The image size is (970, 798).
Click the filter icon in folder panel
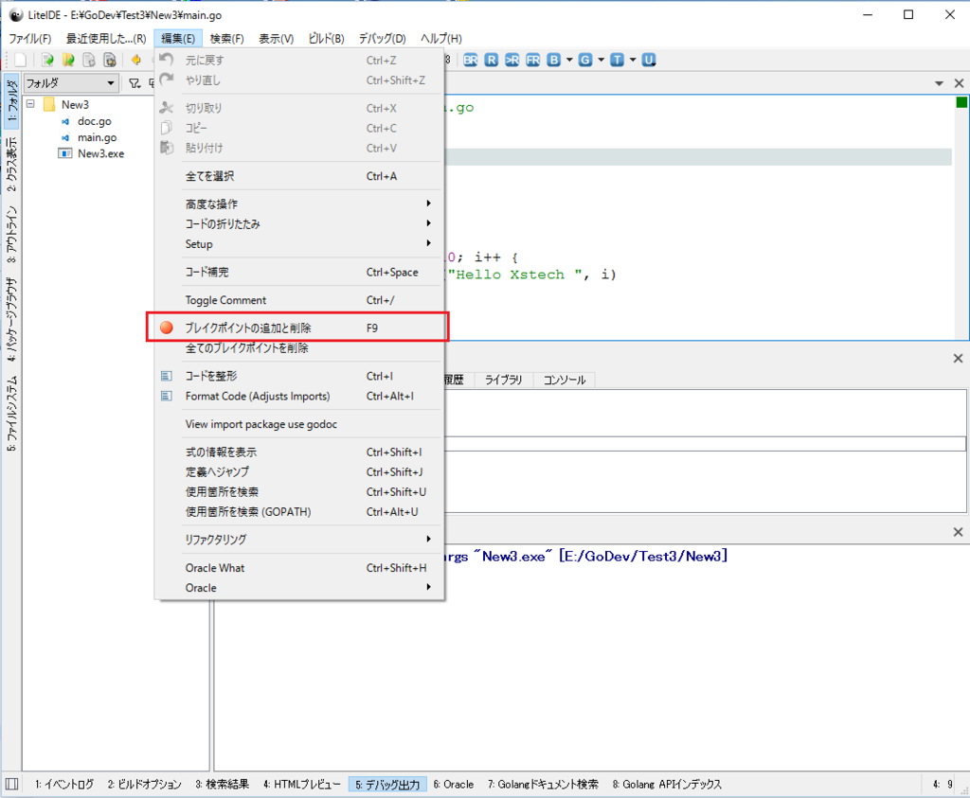pos(135,82)
